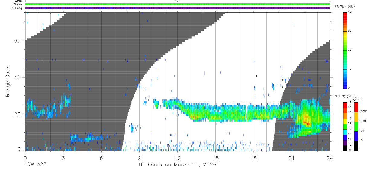This screenshot has height=171, width=371.
Task: Click the 30 tick on the POWER colorbar
Action: click(350, 31)
